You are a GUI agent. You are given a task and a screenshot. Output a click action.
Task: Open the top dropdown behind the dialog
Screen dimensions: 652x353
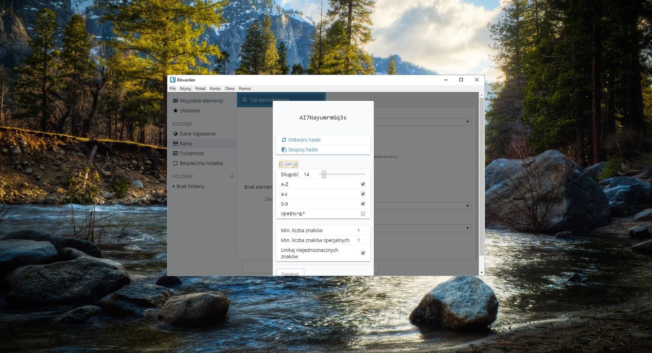[x=422, y=122]
